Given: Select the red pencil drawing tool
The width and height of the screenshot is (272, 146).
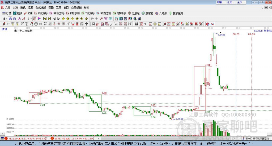Looking at the screenshot, I should pos(4,24).
